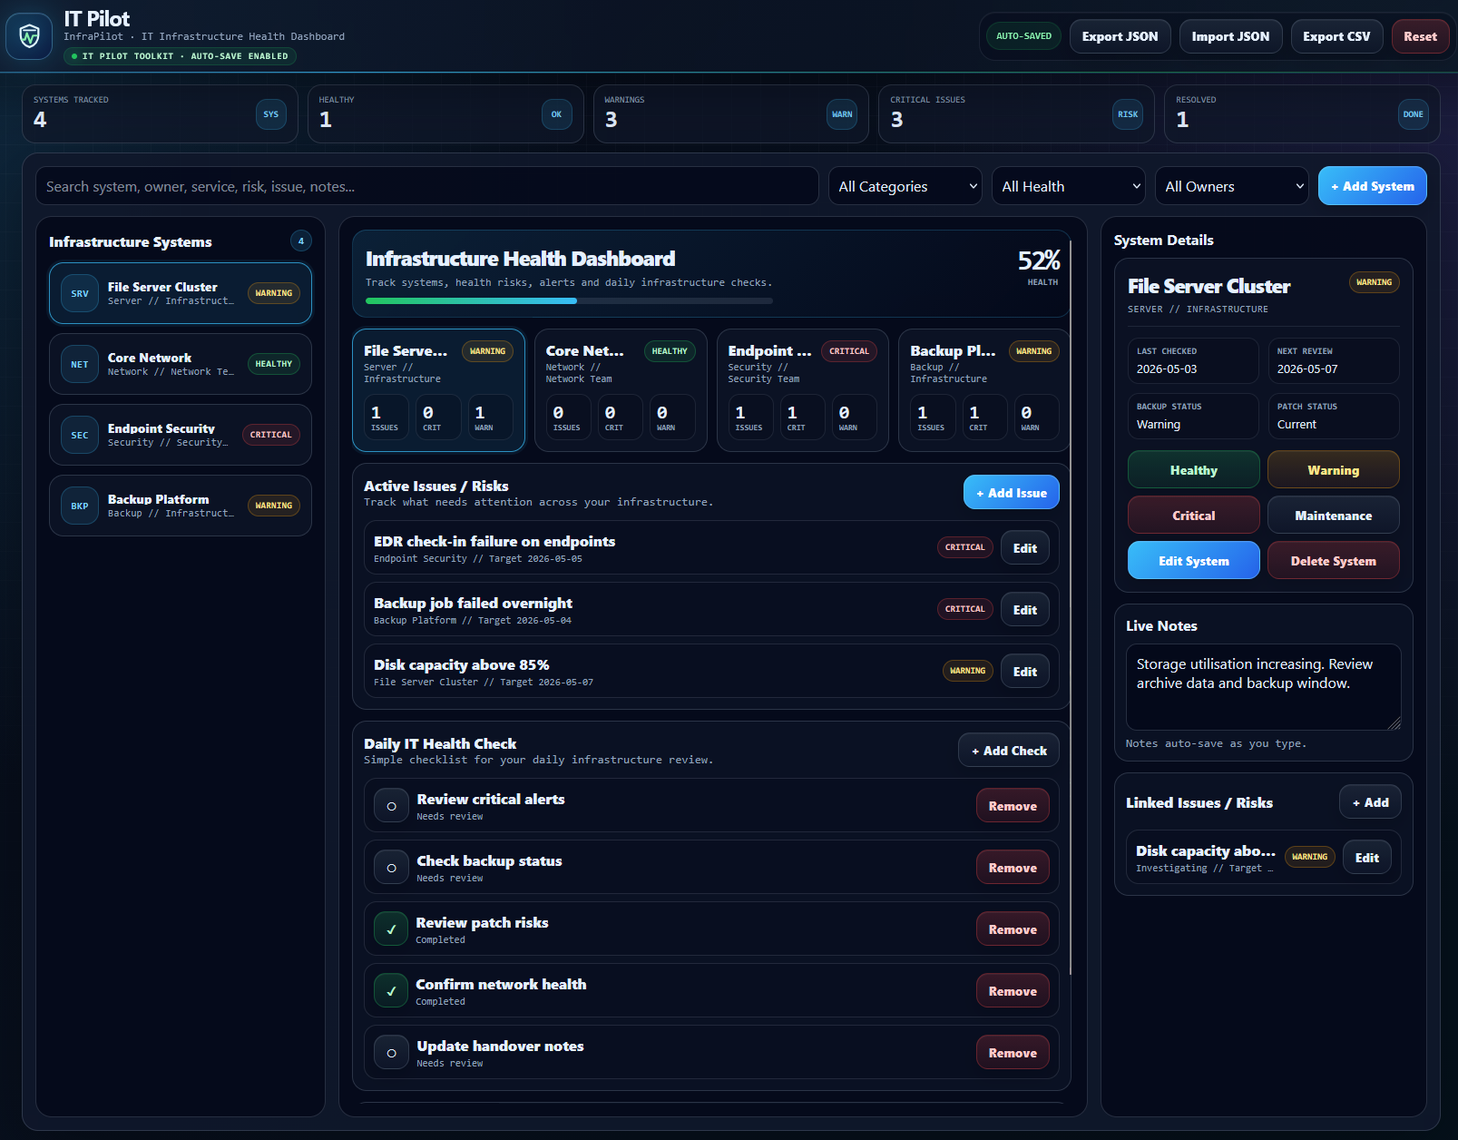This screenshot has width=1458, height=1140.
Task: Remove Confirm network health item
Action: [1013, 991]
